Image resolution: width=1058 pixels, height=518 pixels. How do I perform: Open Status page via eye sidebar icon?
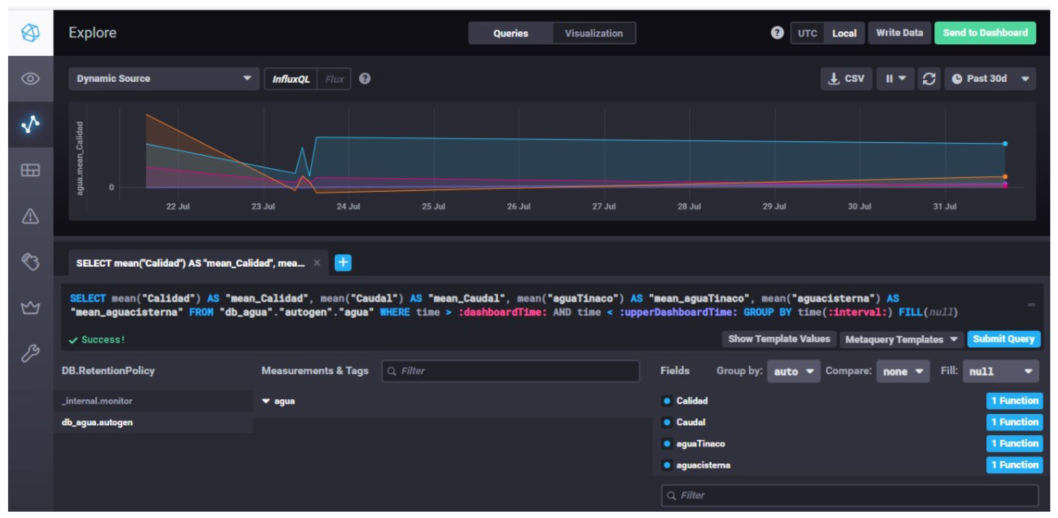click(30, 79)
